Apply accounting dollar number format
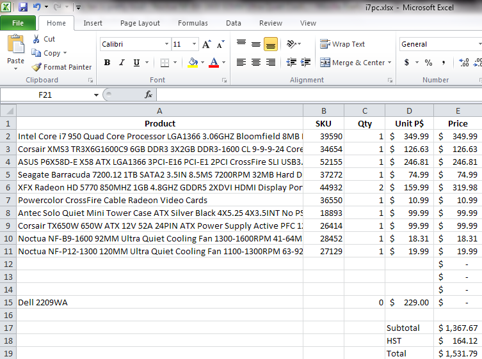482x359 pixels. click(406, 63)
